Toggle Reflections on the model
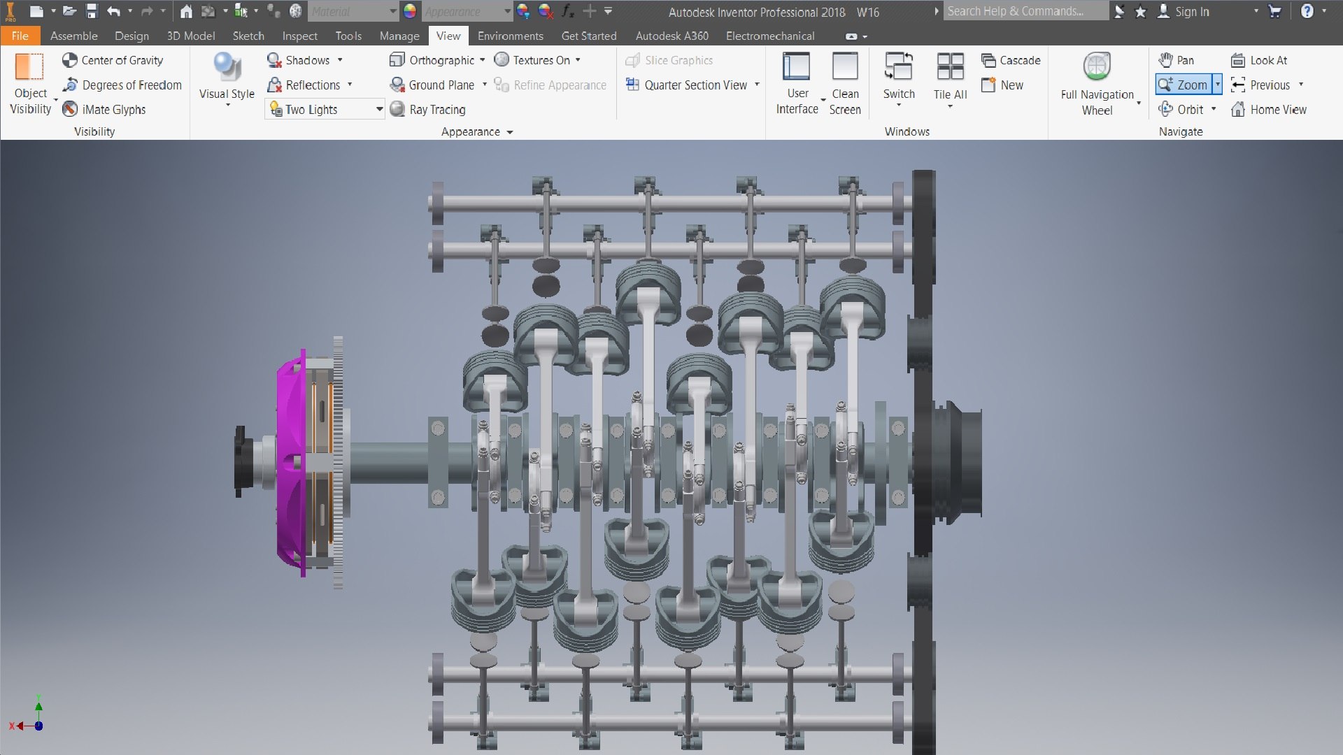Screen dimensions: 1343x755 tap(304, 85)
